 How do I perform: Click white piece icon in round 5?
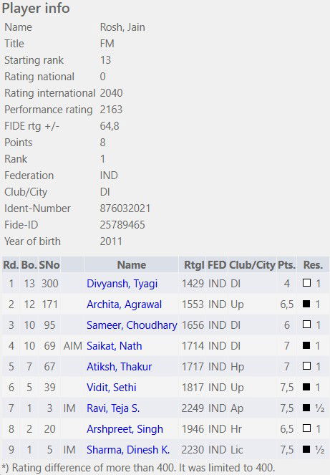(x=306, y=366)
